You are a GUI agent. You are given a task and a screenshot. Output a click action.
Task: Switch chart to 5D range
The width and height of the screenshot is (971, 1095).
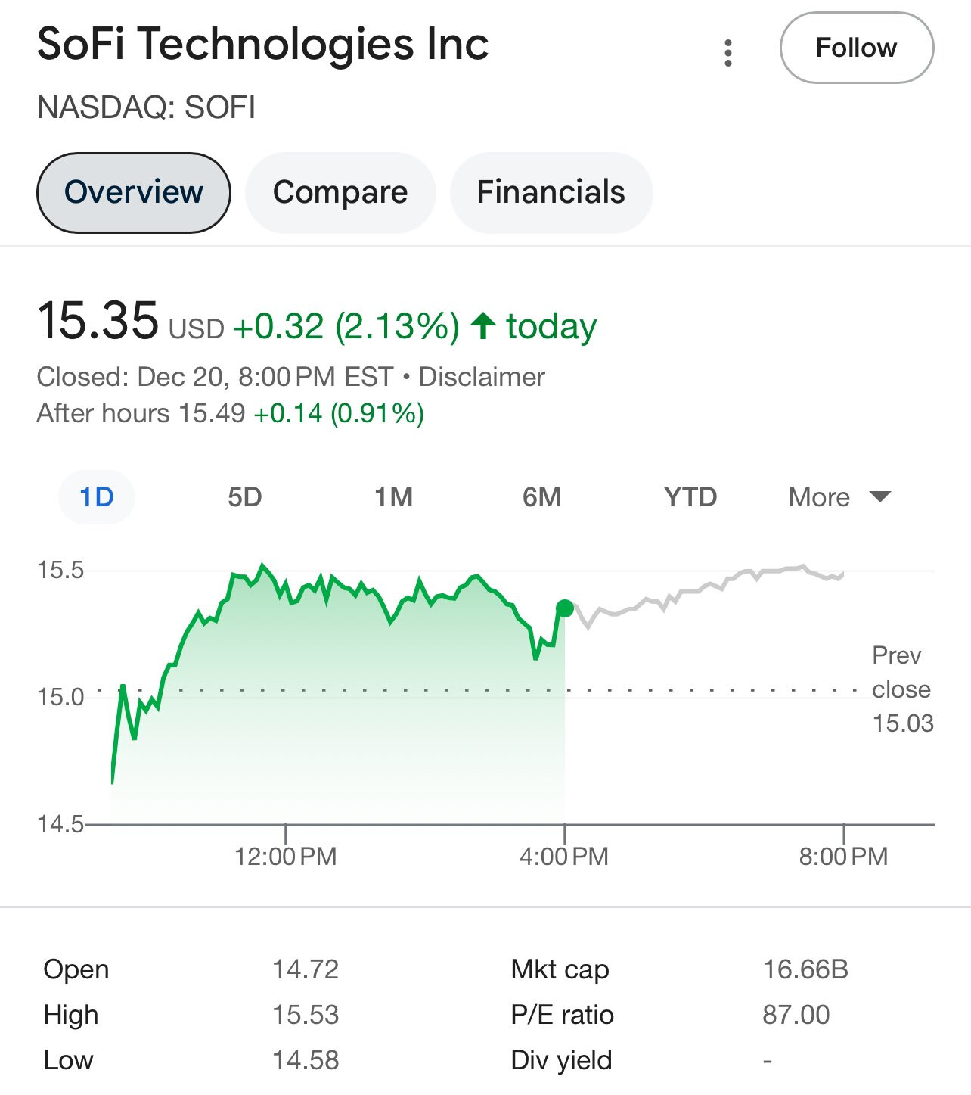pos(245,497)
